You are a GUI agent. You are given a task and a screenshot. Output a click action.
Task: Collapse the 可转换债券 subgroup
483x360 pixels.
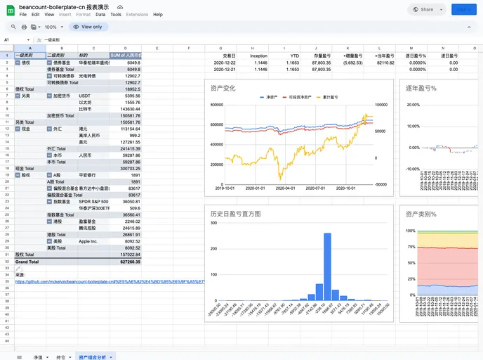click(49, 76)
